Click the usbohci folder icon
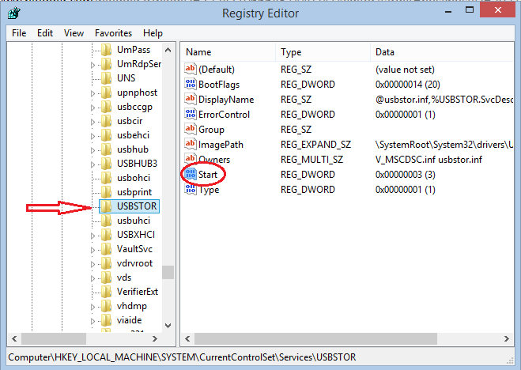This screenshot has height=370, width=521. pos(106,178)
